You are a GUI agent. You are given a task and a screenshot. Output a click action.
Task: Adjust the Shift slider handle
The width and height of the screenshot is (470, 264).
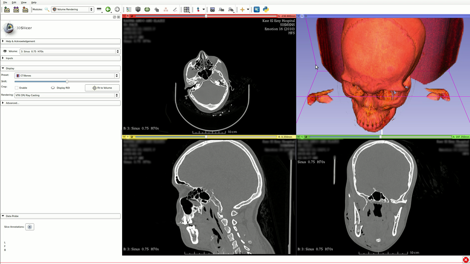pyautogui.click(x=67, y=82)
